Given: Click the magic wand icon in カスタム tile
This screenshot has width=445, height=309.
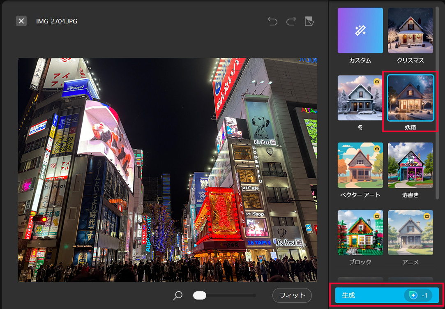Looking at the screenshot, I should [x=360, y=30].
